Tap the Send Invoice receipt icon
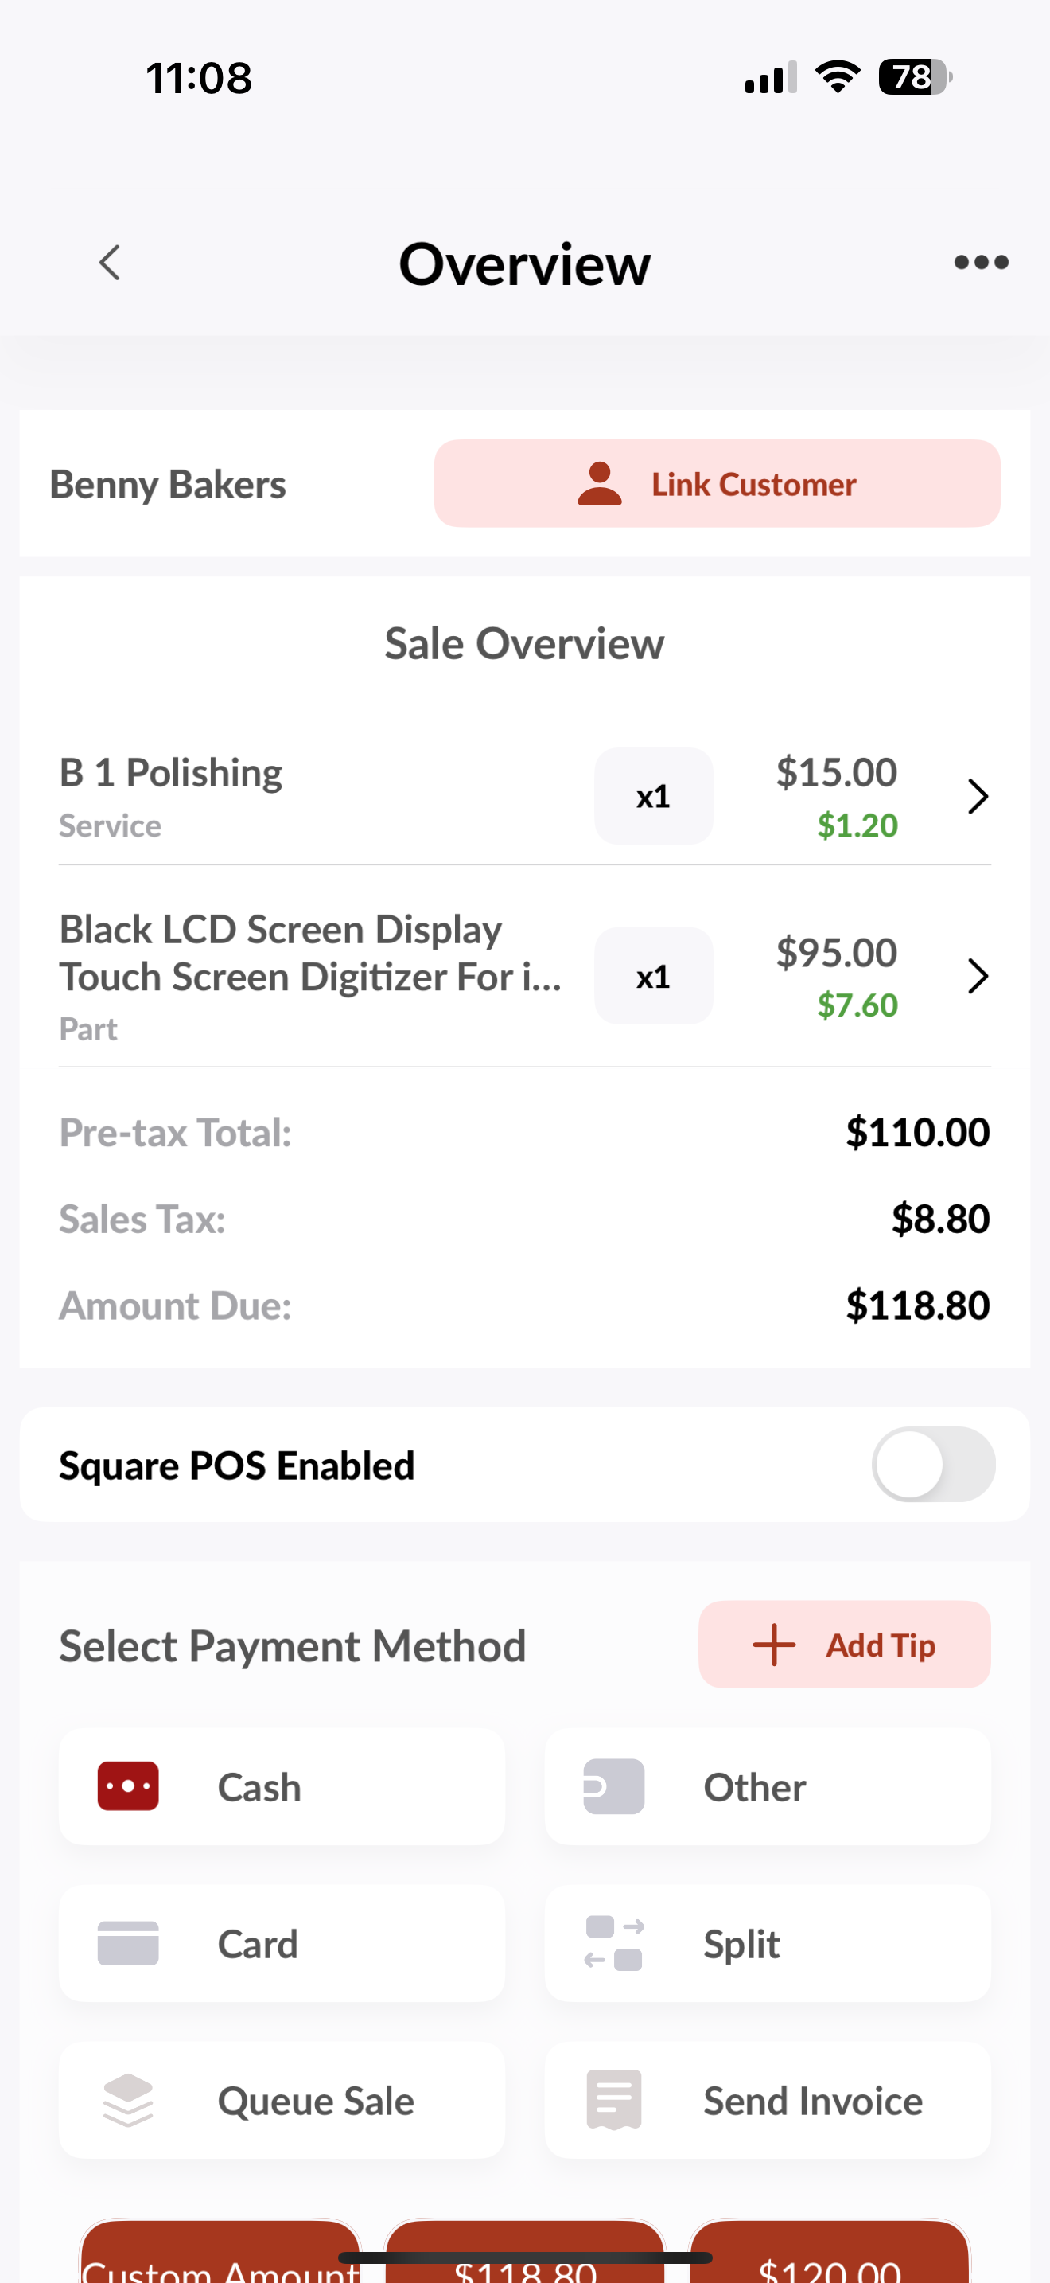 click(x=613, y=2100)
